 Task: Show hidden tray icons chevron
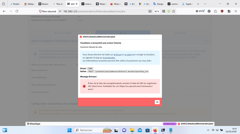[208, 130]
